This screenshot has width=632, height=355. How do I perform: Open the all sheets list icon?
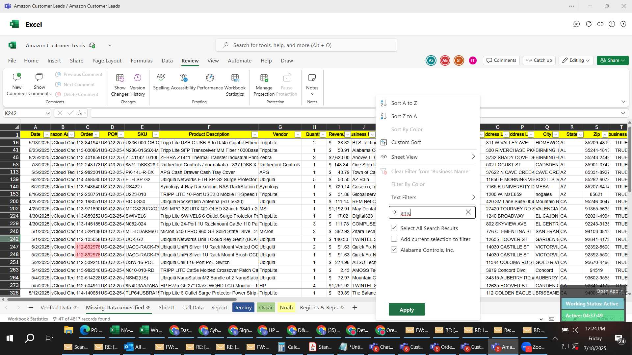coord(31,308)
